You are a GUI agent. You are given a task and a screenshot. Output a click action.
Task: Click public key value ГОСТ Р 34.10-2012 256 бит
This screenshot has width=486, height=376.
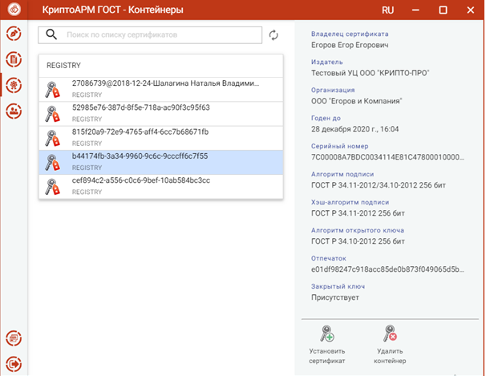click(x=358, y=241)
